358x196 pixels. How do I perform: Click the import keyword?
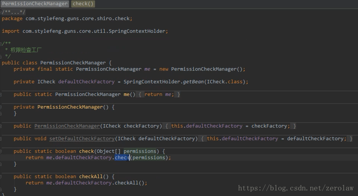coord(10,31)
